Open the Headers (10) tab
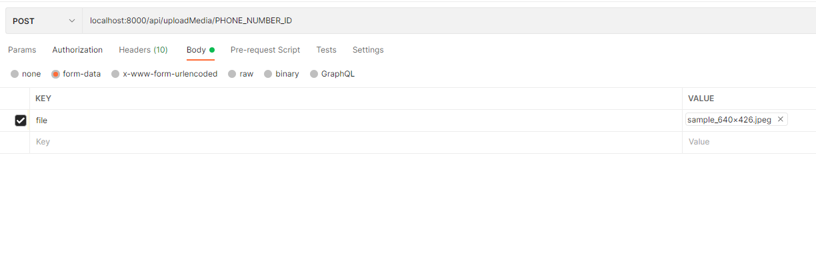The height and width of the screenshot is (255, 816). (x=143, y=50)
